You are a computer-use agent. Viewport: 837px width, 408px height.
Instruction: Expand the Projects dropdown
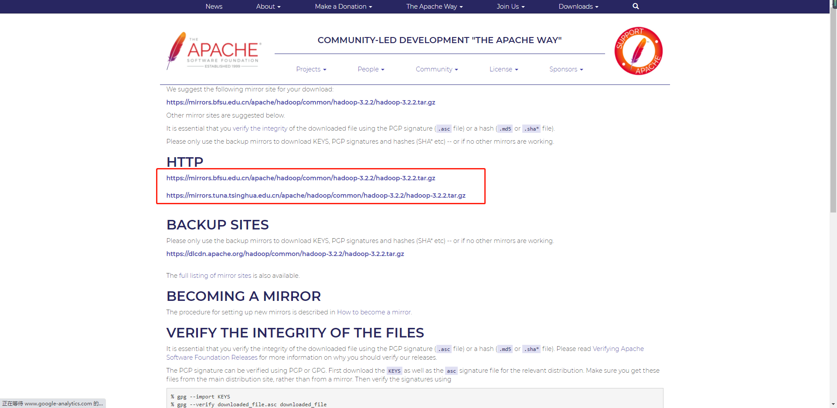point(311,69)
